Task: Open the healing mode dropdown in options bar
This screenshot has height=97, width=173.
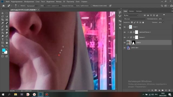Action: (x=32, y=6)
